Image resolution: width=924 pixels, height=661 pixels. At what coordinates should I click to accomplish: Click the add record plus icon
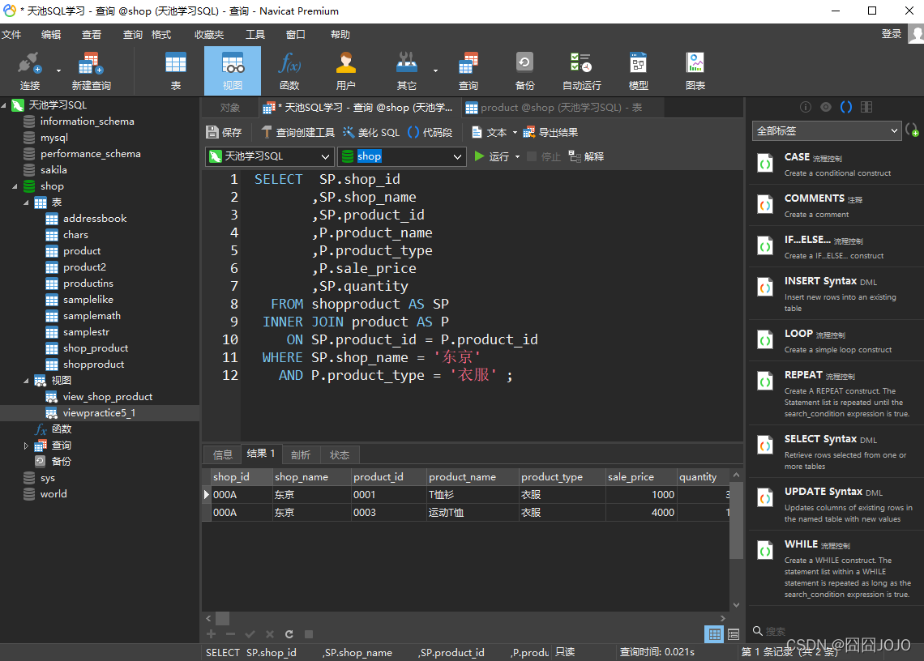[211, 634]
